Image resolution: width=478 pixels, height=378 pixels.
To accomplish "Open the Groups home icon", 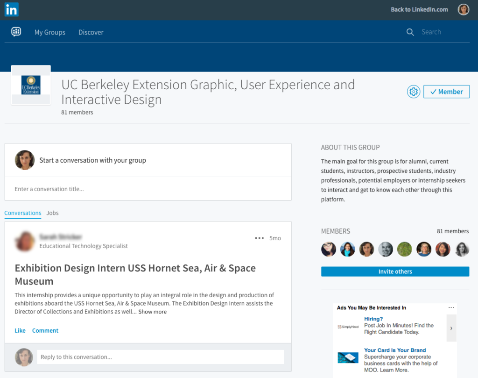I will [16, 31].
